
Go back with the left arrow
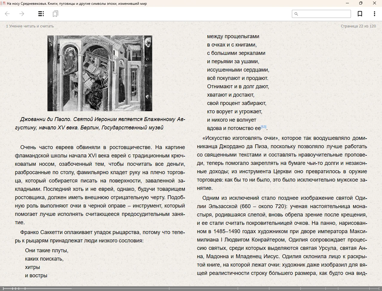[x=7, y=14]
